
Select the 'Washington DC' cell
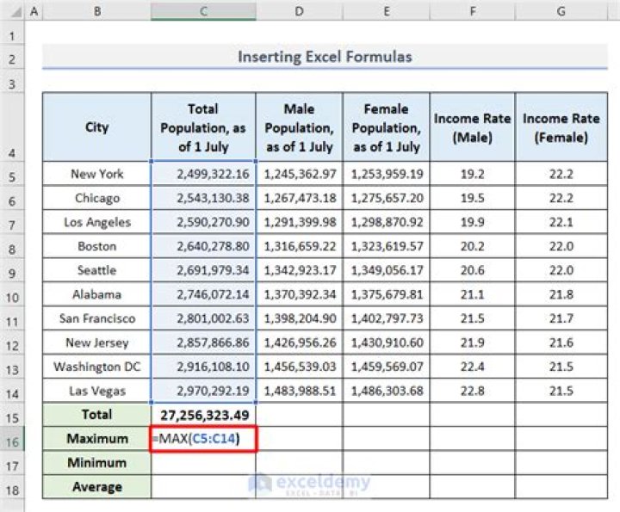[x=96, y=367]
